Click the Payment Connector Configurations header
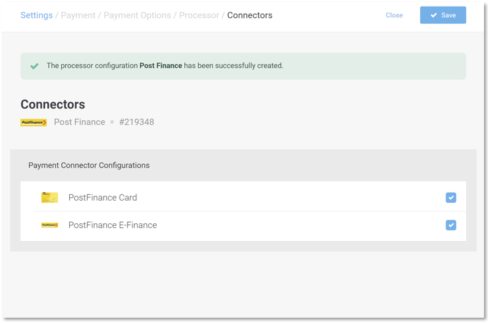The image size is (488, 323). [x=88, y=165]
